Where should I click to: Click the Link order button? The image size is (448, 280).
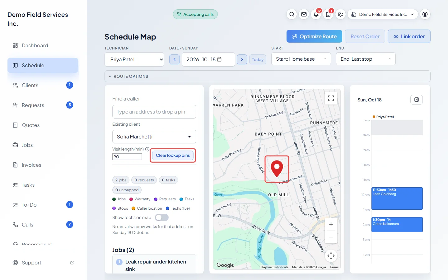click(x=409, y=36)
